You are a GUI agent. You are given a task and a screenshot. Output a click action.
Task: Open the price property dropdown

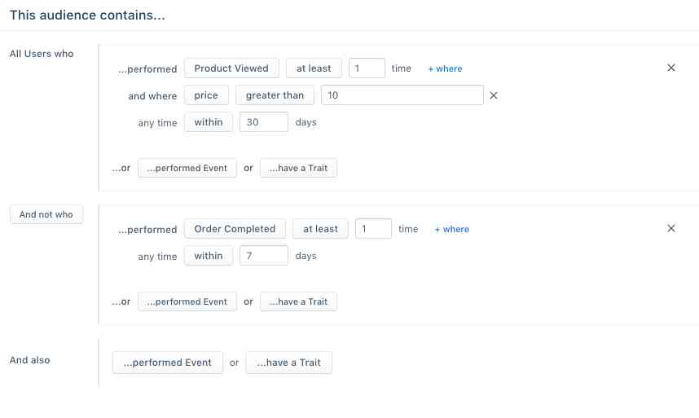coord(206,95)
